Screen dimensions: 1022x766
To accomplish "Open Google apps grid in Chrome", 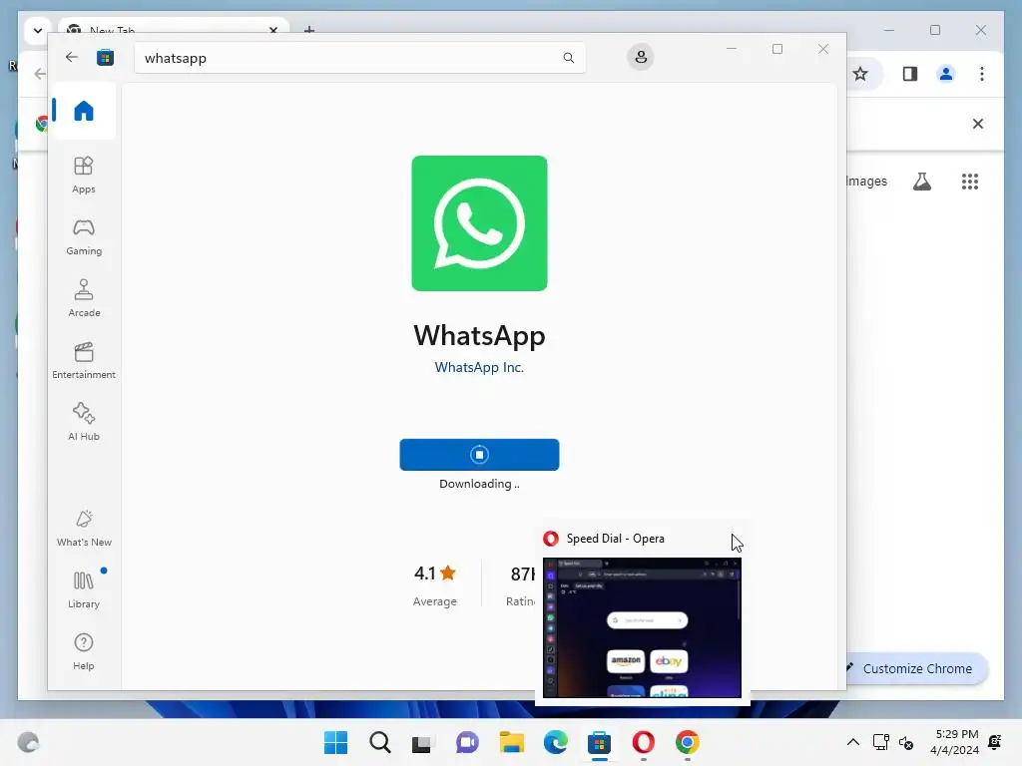I will 970,182.
